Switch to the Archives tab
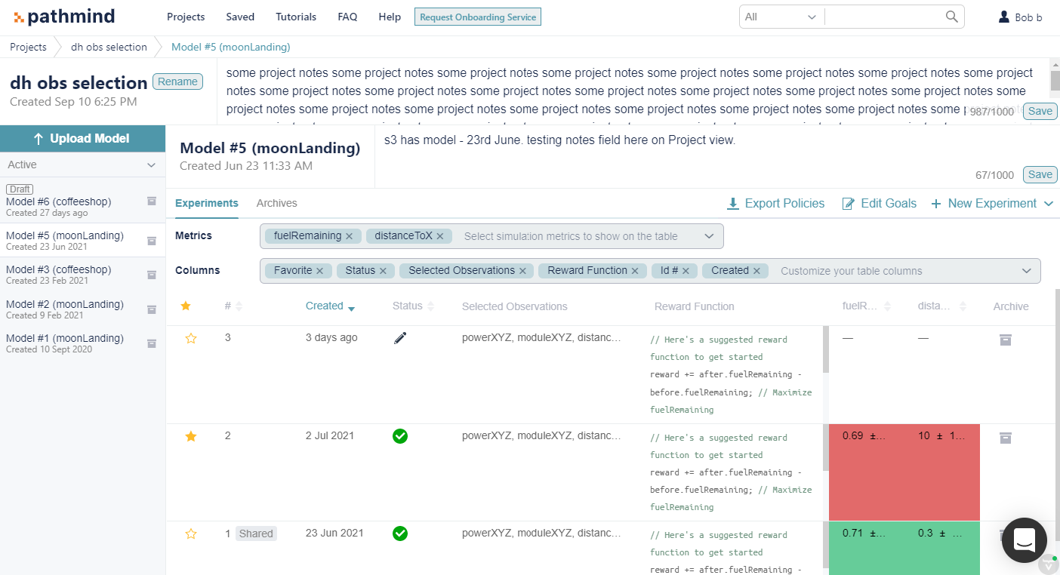This screenshot has height=575, width=1060. point(276,203)
